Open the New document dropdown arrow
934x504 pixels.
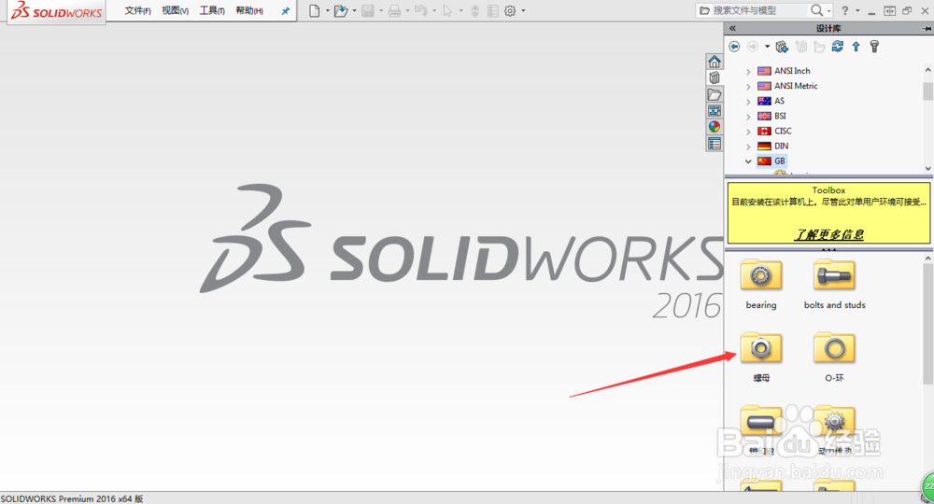coord(327,10)
